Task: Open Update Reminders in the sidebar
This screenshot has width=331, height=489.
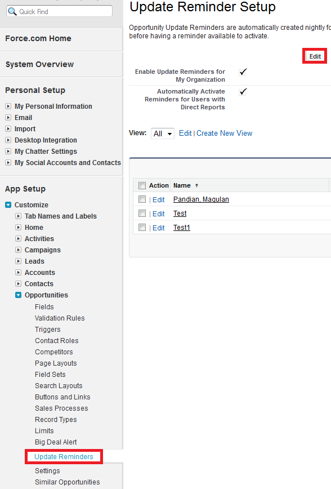Action: point(64,456)
